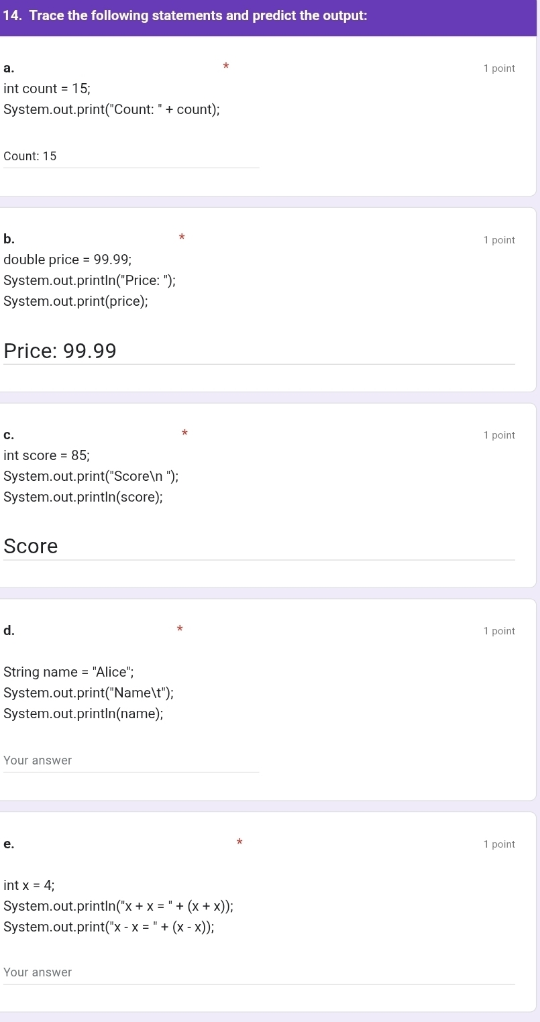This screenshot has width=540, height=1022.
Task: Click the "Your answer" field for question d
Action: click(x=131, y=760)
